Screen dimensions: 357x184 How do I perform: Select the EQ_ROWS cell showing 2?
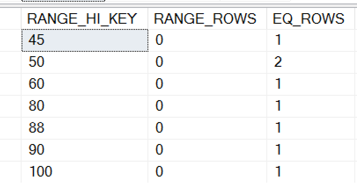pos(311,62)
